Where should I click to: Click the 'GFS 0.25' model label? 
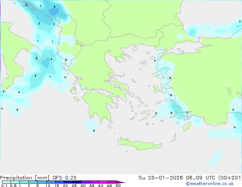point(65,178)
